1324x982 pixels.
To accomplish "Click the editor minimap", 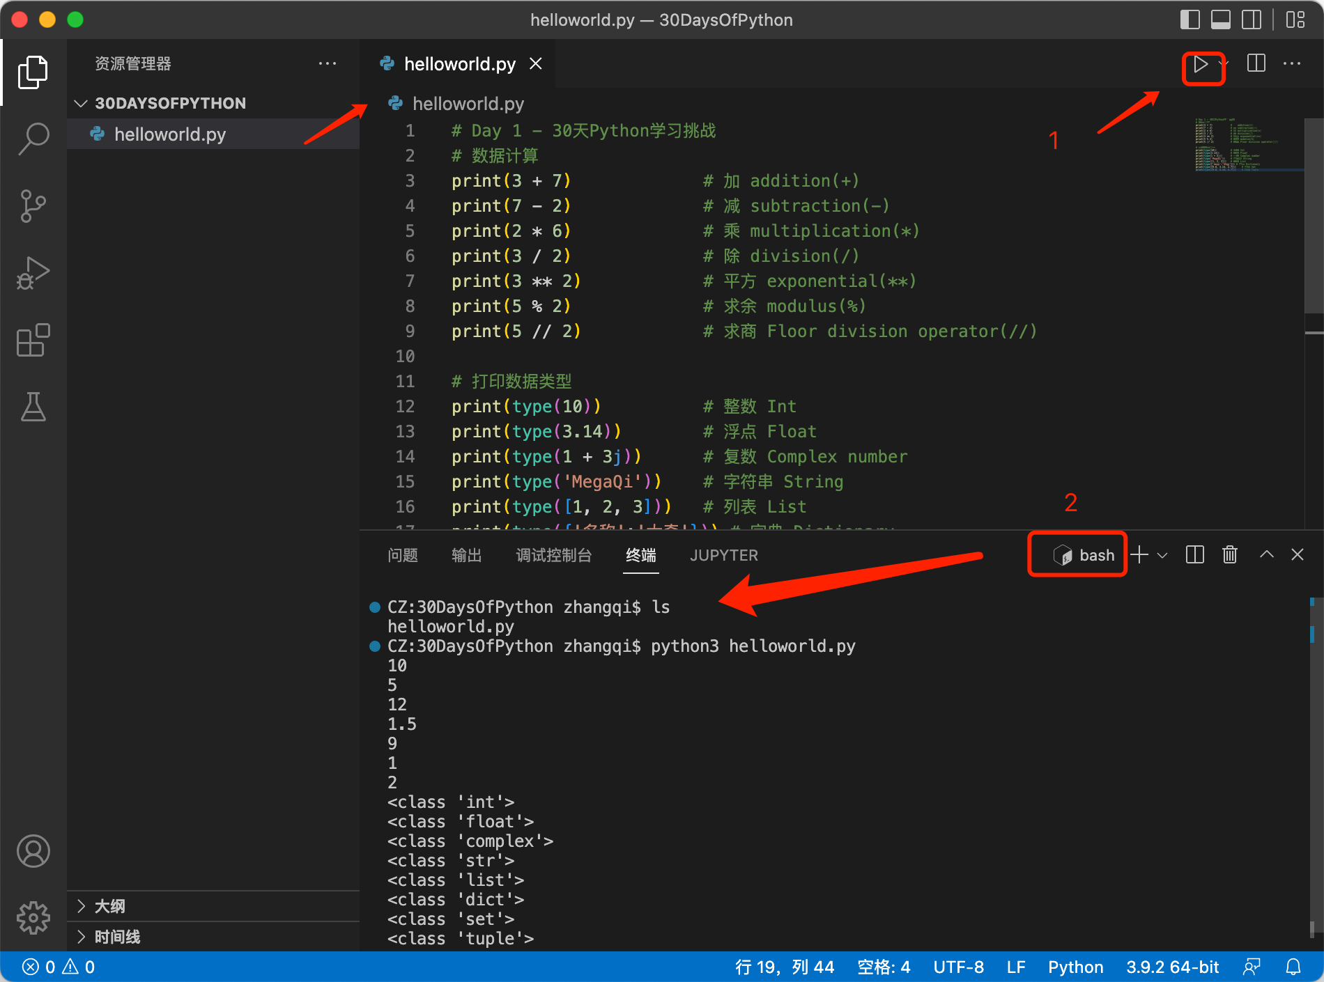I will coord(1247,145).
